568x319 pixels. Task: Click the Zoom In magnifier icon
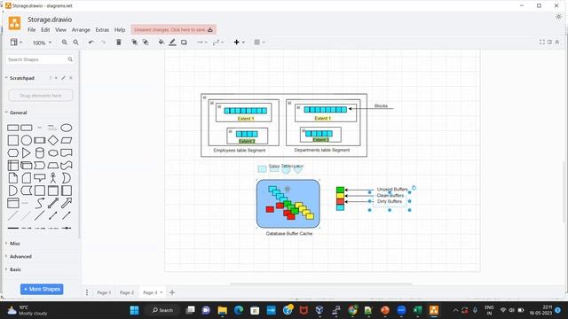point(65,43)
